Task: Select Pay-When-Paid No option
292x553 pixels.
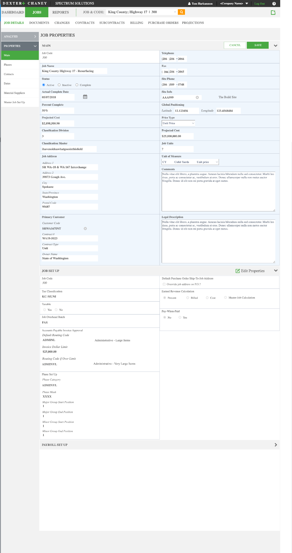Action: pyautogui.click(x=165, y=317)
